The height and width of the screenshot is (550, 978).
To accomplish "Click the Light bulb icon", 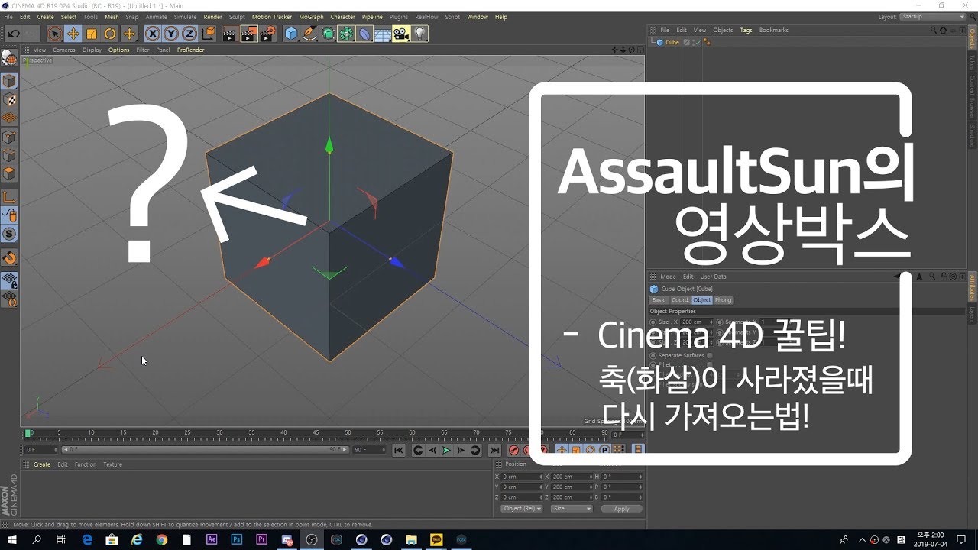I will click(x=419, y=34).
